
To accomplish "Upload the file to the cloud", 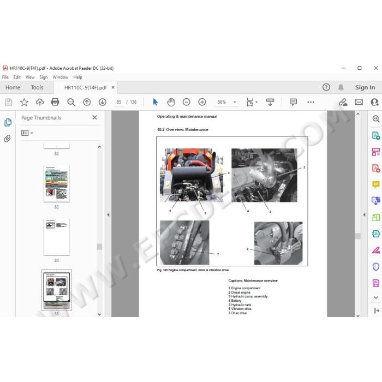I will pos(40,102).
